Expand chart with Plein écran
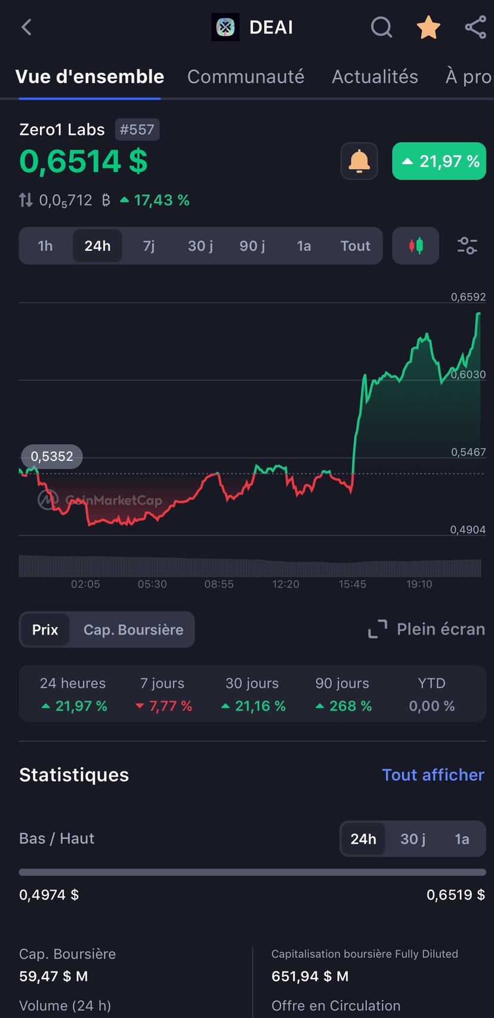Screen dimensions: 494x1018 pyautogui.click(x=427, y=629)
